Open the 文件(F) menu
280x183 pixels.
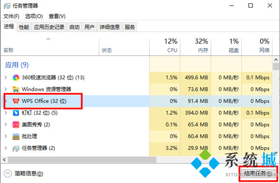11,16
